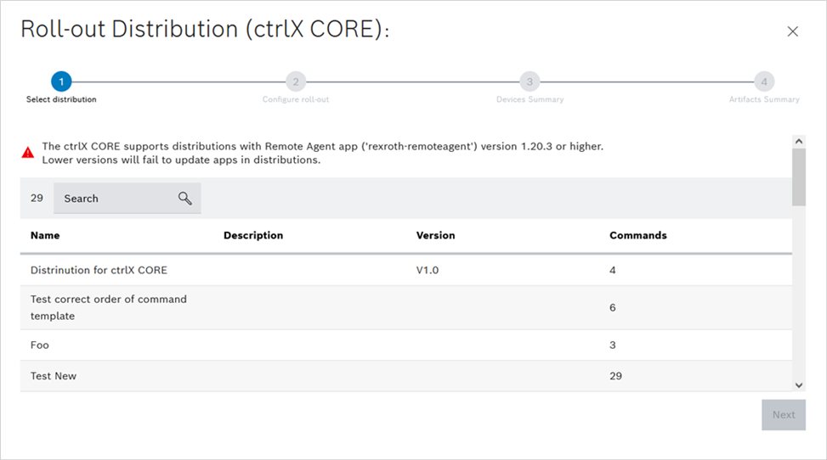Screen dimensions: 827x460
Task: Jump to step 3 Devices Summary
Action: point(530,81)
